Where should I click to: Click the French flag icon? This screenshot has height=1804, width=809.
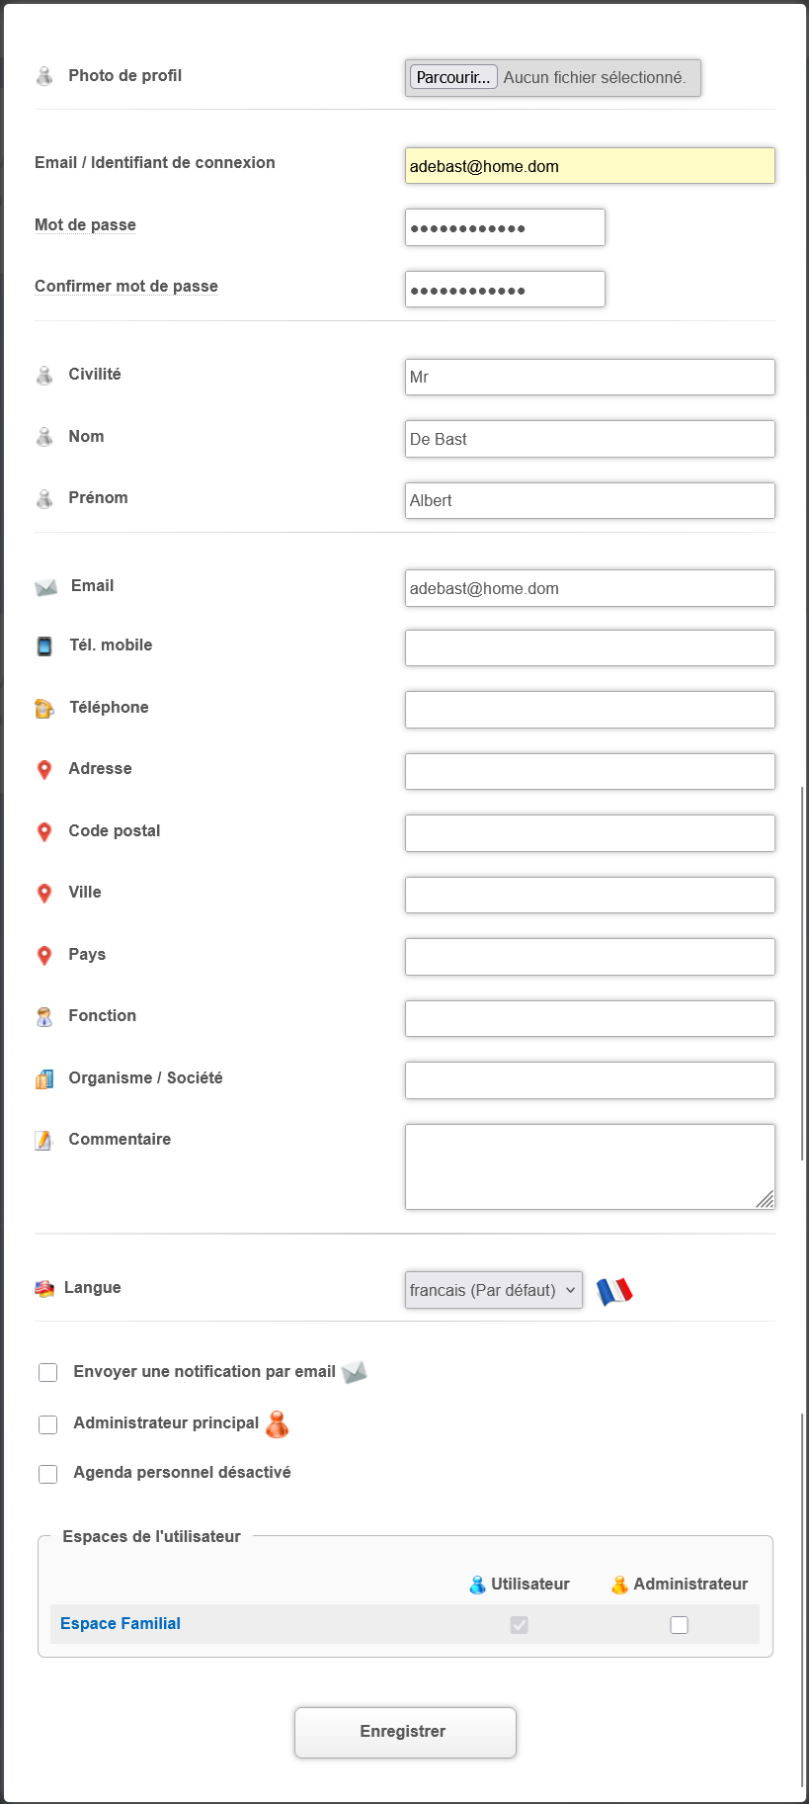tap(613, 1291)
